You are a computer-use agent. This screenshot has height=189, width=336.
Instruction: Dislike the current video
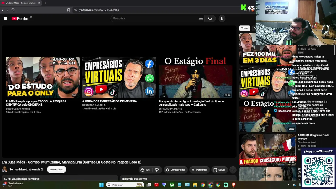157,170
